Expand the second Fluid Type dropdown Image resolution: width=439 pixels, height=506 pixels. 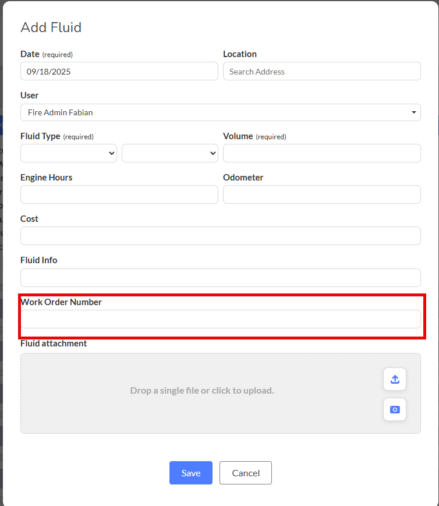click(x=169, y=153)
